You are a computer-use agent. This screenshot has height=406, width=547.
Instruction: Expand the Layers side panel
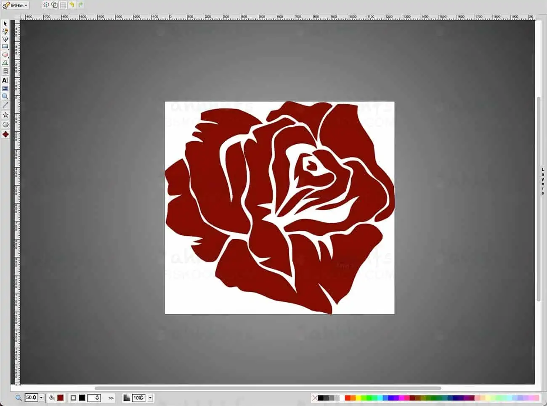coord(543,181)
